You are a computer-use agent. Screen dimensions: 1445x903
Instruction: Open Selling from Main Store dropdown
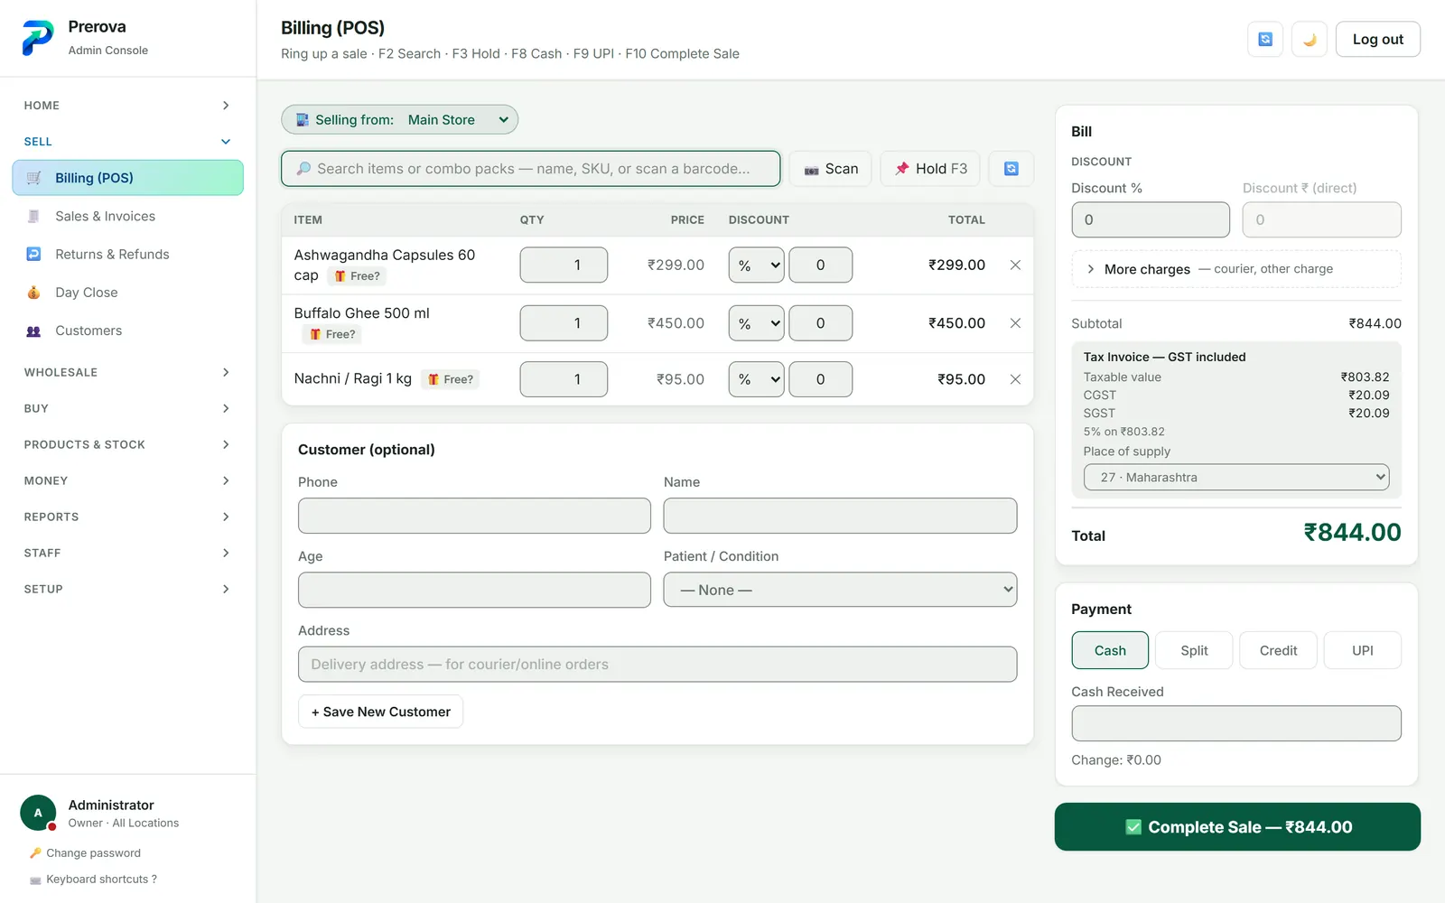point(400,120)
